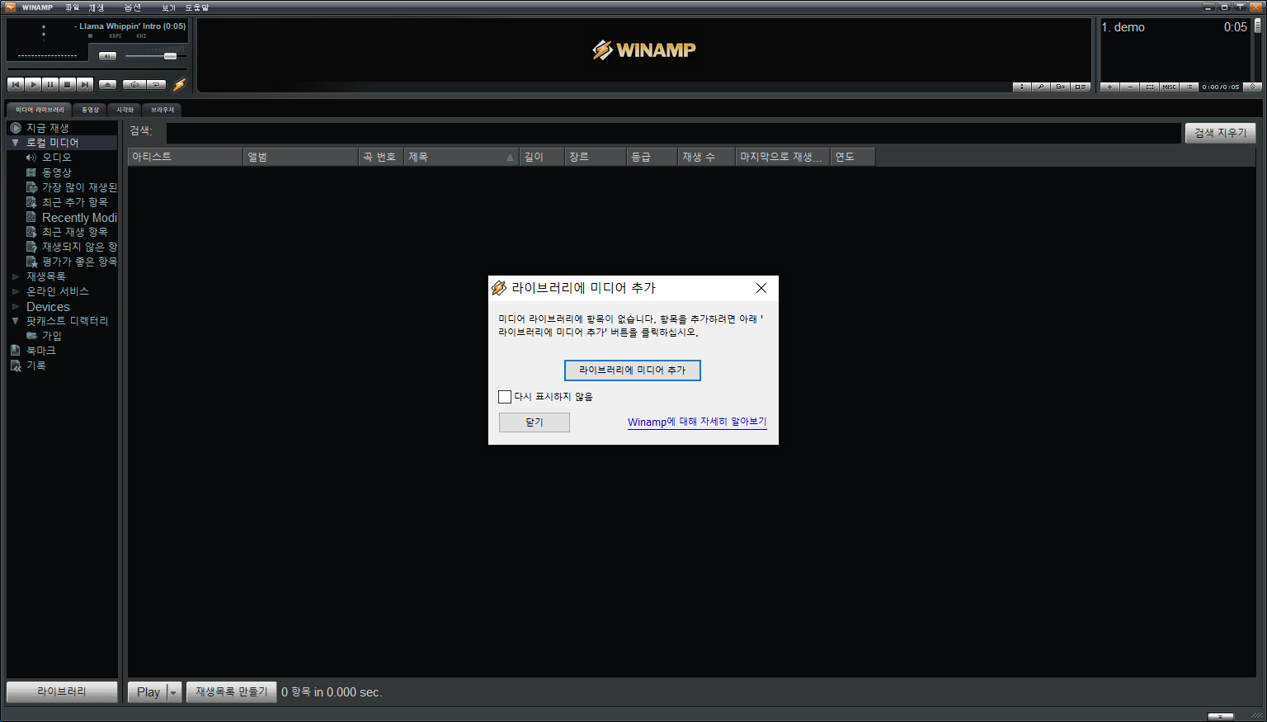Click the 검색 지우기 button
This screenshot has width=1267, height=722.
click(x=1221, y=132)
